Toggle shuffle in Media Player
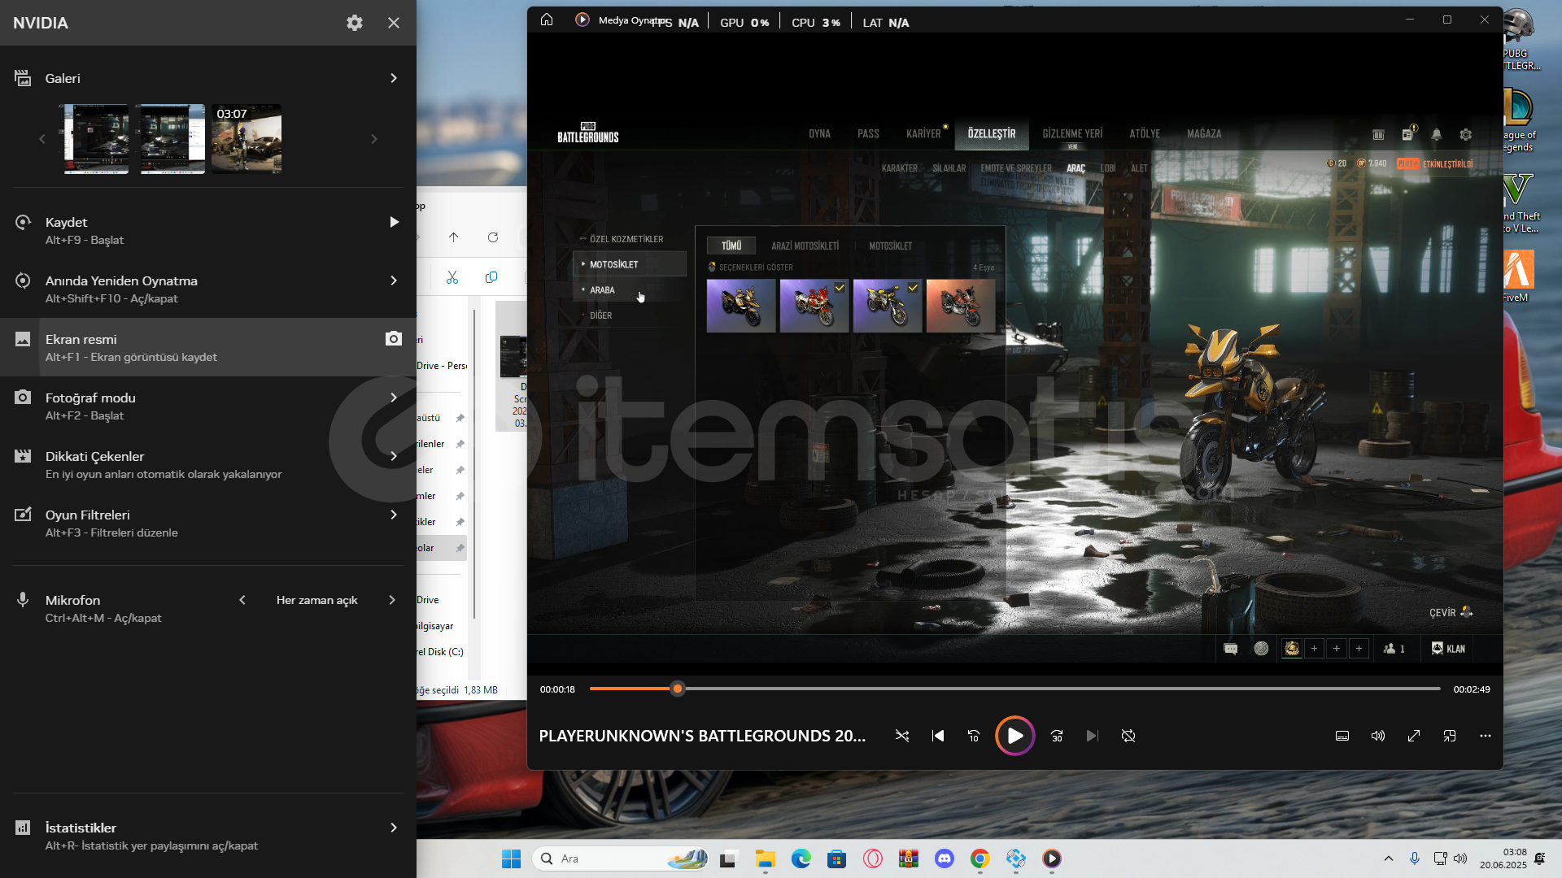This screenshot has width=1562, height=878. (x=902, y=736)
